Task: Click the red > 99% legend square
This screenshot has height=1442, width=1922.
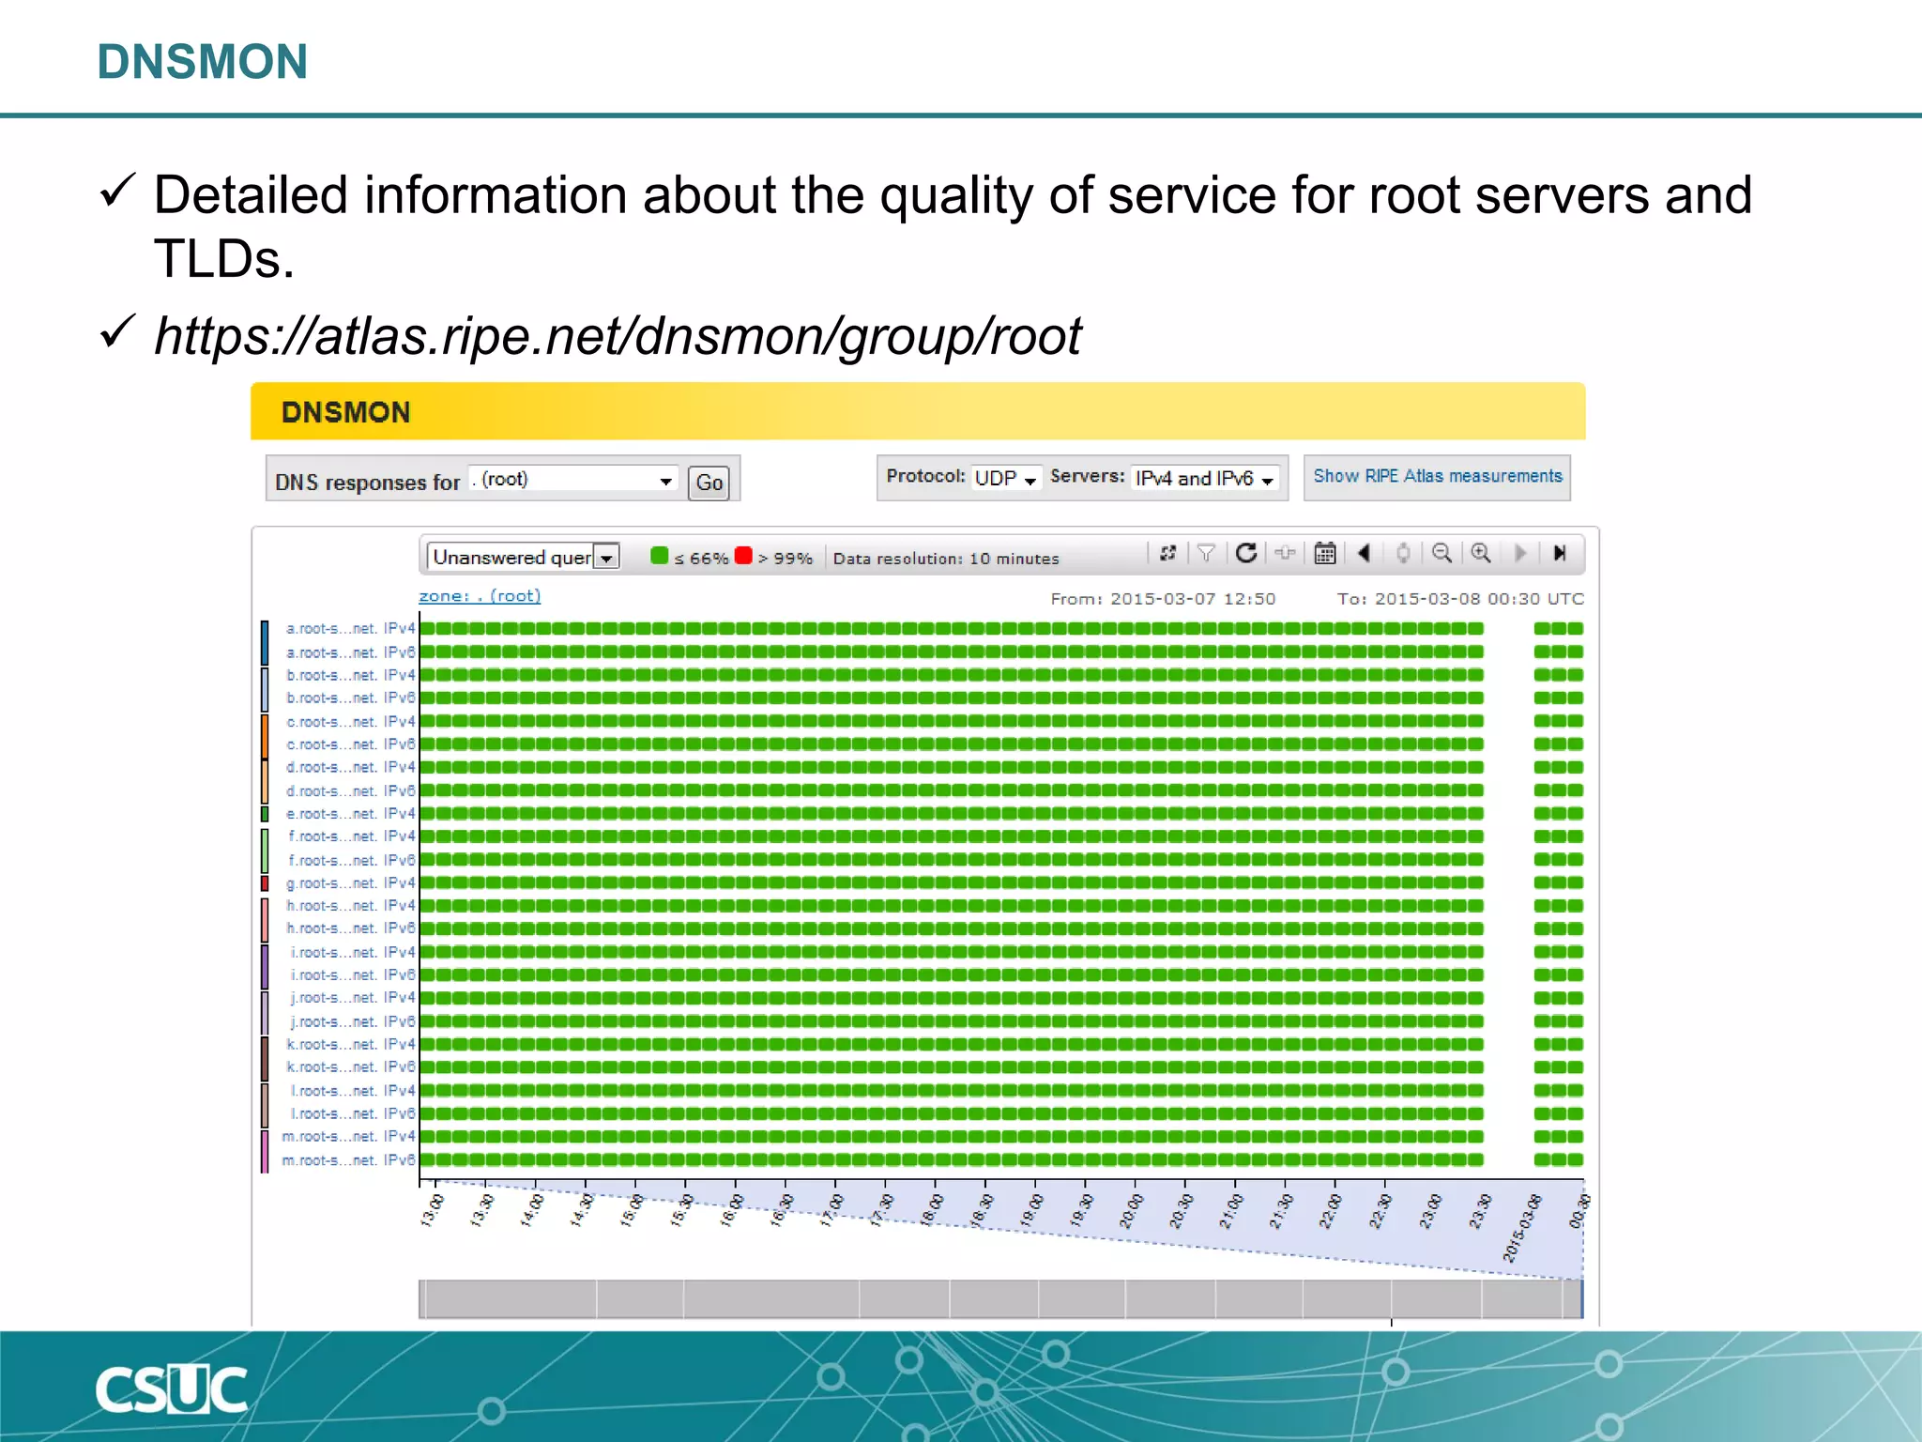Action: click(743, 556)
